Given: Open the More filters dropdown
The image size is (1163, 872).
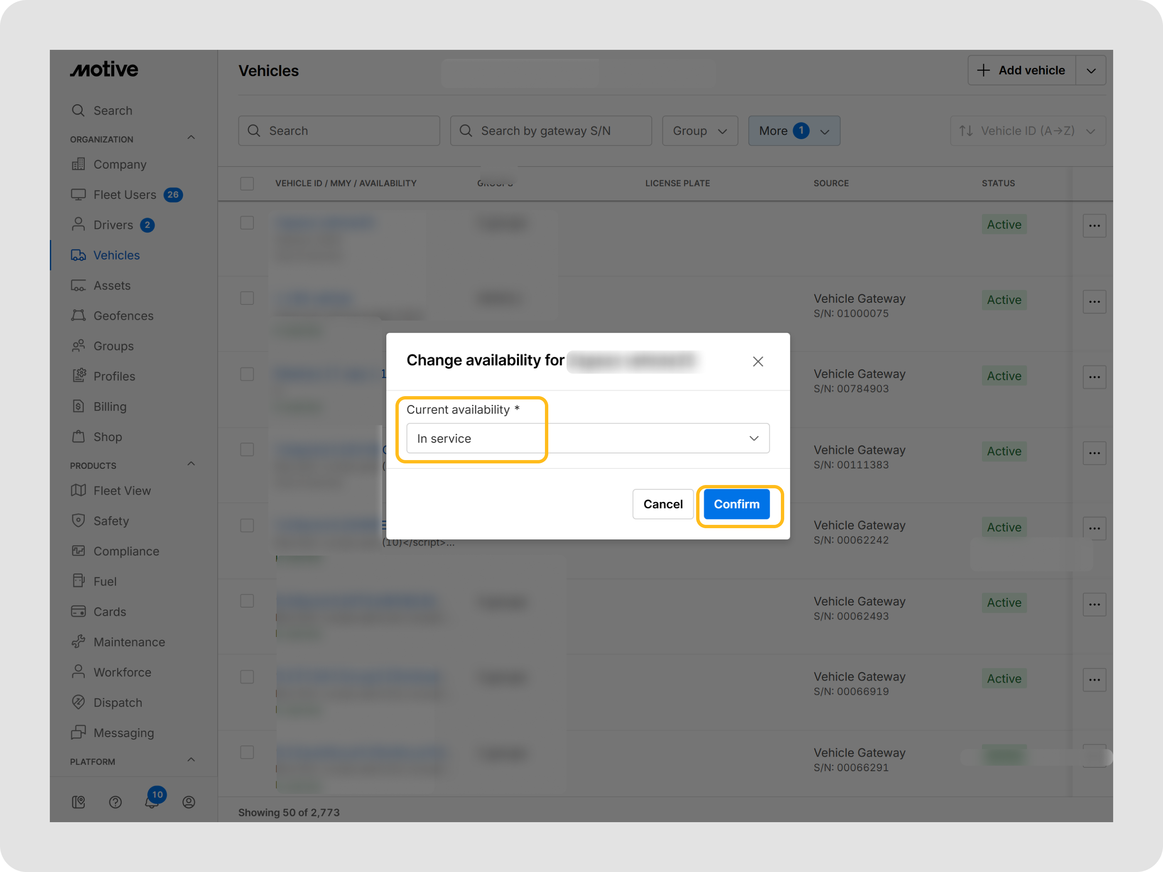Looking at the screenshot, I should (x=795, y=131).
